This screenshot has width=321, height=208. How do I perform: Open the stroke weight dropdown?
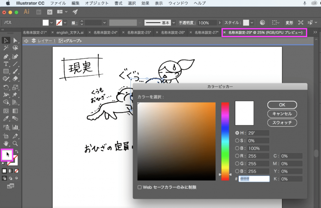(x=105, y=22)
